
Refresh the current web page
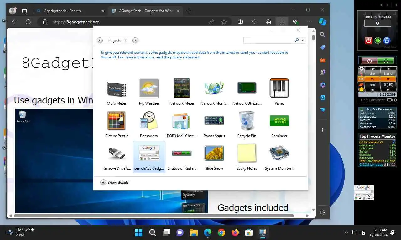coord(28,22)
